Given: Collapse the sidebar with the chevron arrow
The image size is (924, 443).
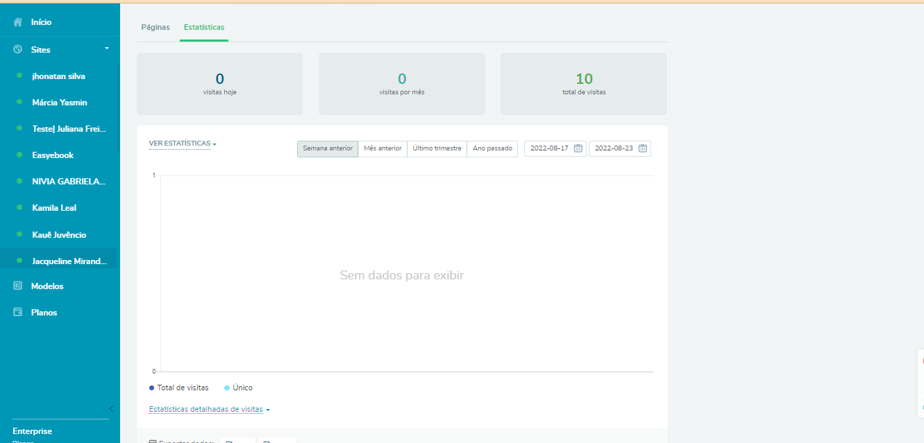Looking at the screenshot, I should coord(111,408).
